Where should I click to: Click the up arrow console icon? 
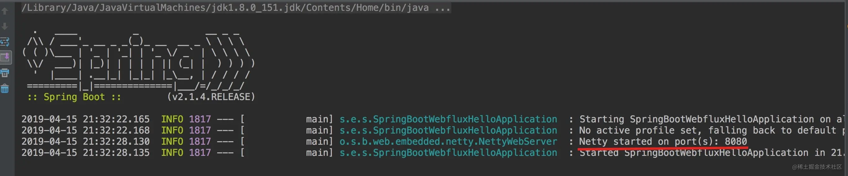(x=5, y=11)
